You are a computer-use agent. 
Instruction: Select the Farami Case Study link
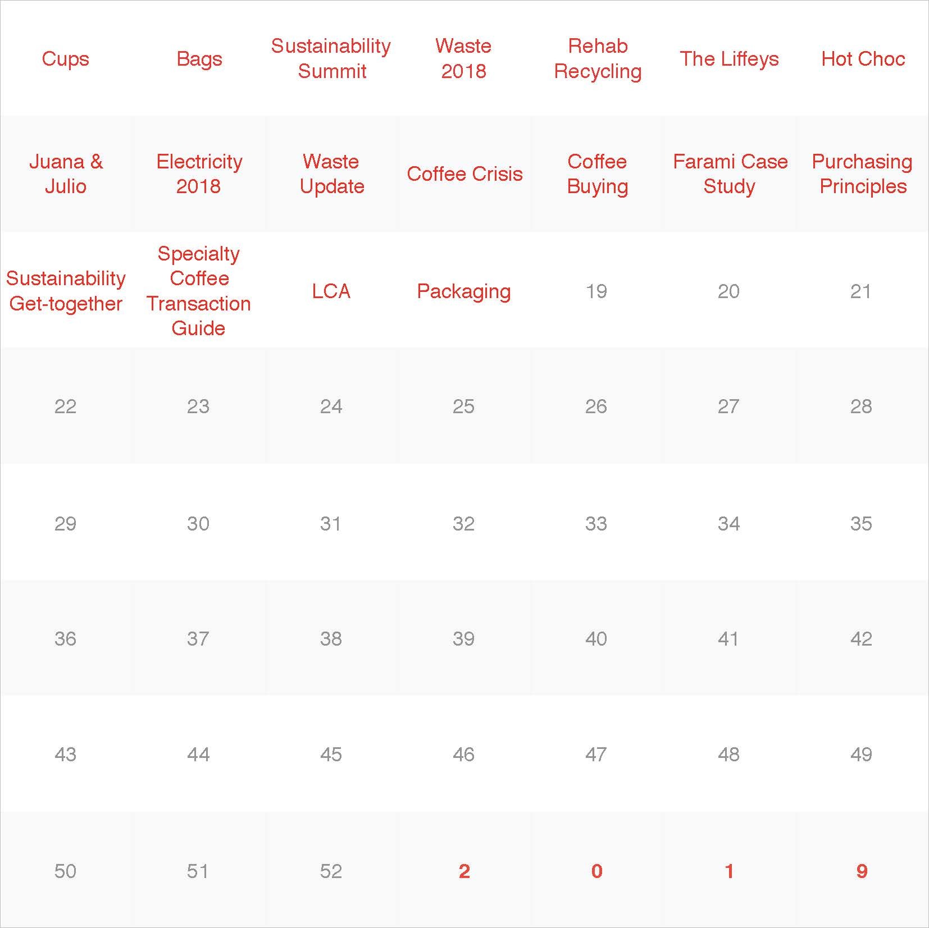[730, 173]
